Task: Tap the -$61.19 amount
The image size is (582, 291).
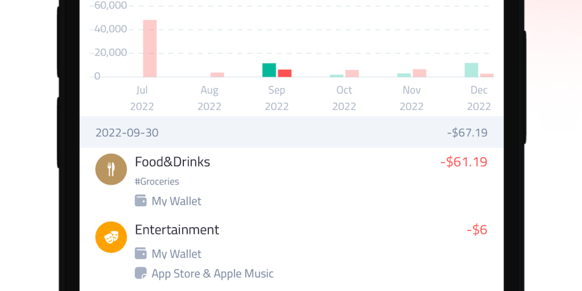Action: pyautogui.click(x=464, y=162)
